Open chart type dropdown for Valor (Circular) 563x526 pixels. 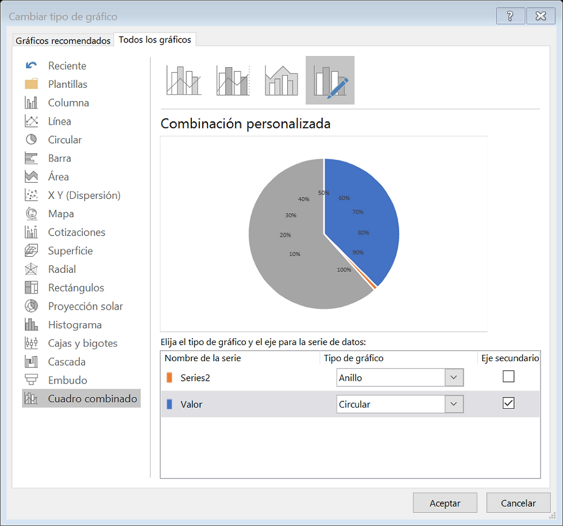(454, 404)
